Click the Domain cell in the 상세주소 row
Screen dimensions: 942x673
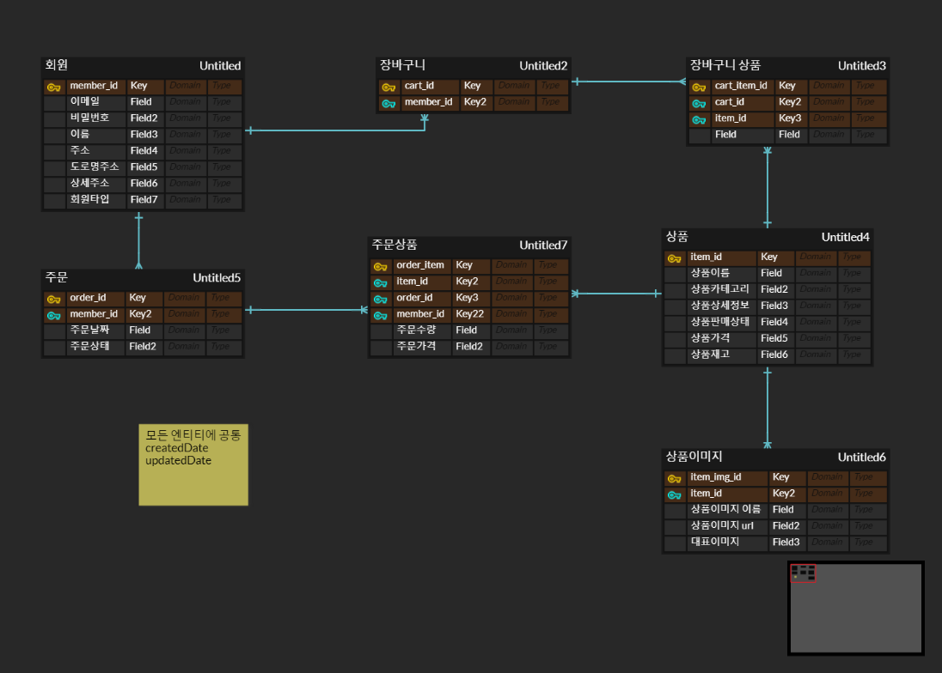point(185,183)
